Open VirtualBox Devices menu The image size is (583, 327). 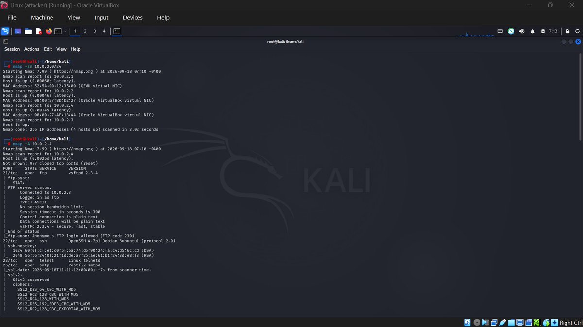coord(133,17)
